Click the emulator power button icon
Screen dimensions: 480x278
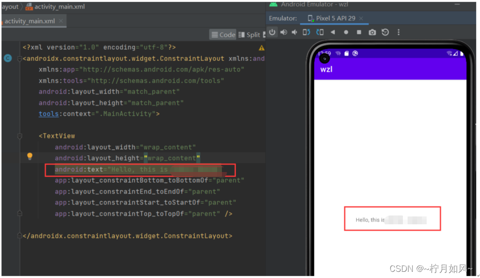[x=272, y=32]
